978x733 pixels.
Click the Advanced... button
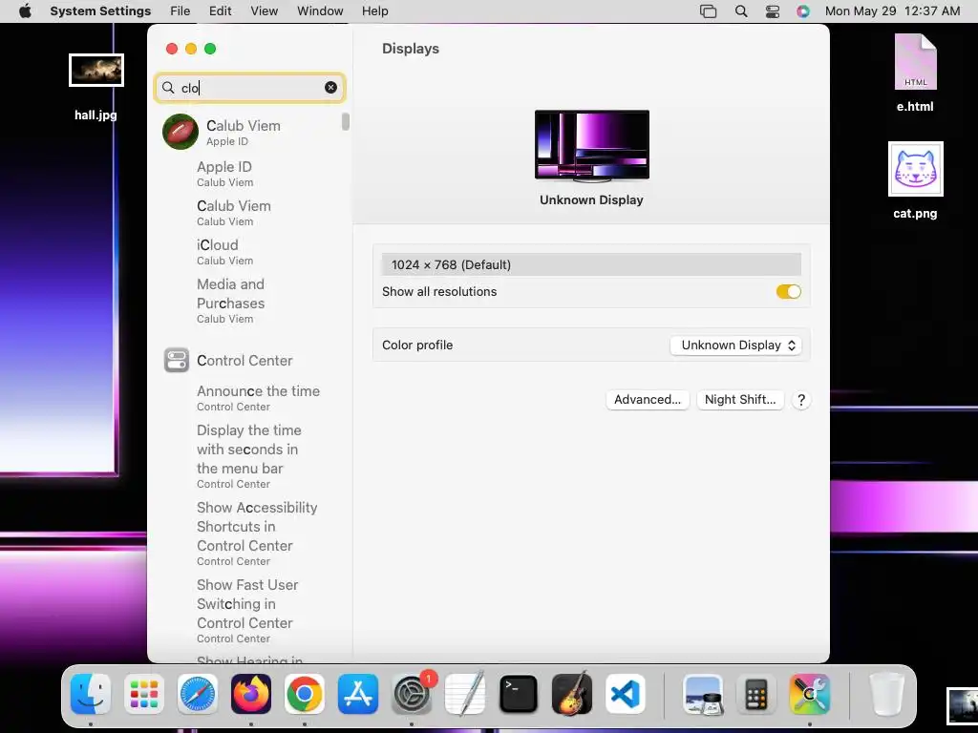[x=648, y=400]
